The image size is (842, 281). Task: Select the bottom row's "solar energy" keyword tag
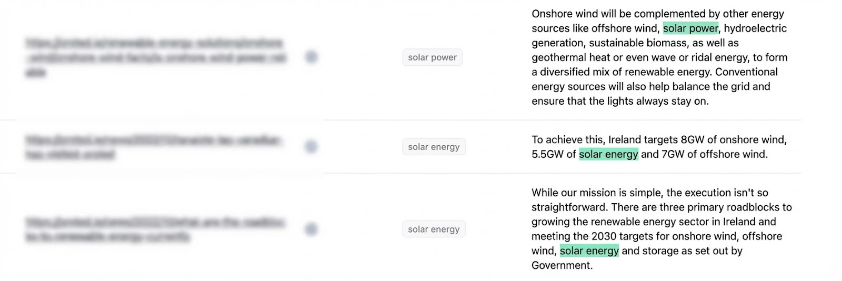click(x=434, y=229)
